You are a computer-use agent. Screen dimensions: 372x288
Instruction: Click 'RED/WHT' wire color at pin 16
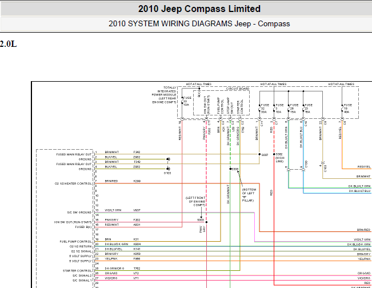pos(112,225)
